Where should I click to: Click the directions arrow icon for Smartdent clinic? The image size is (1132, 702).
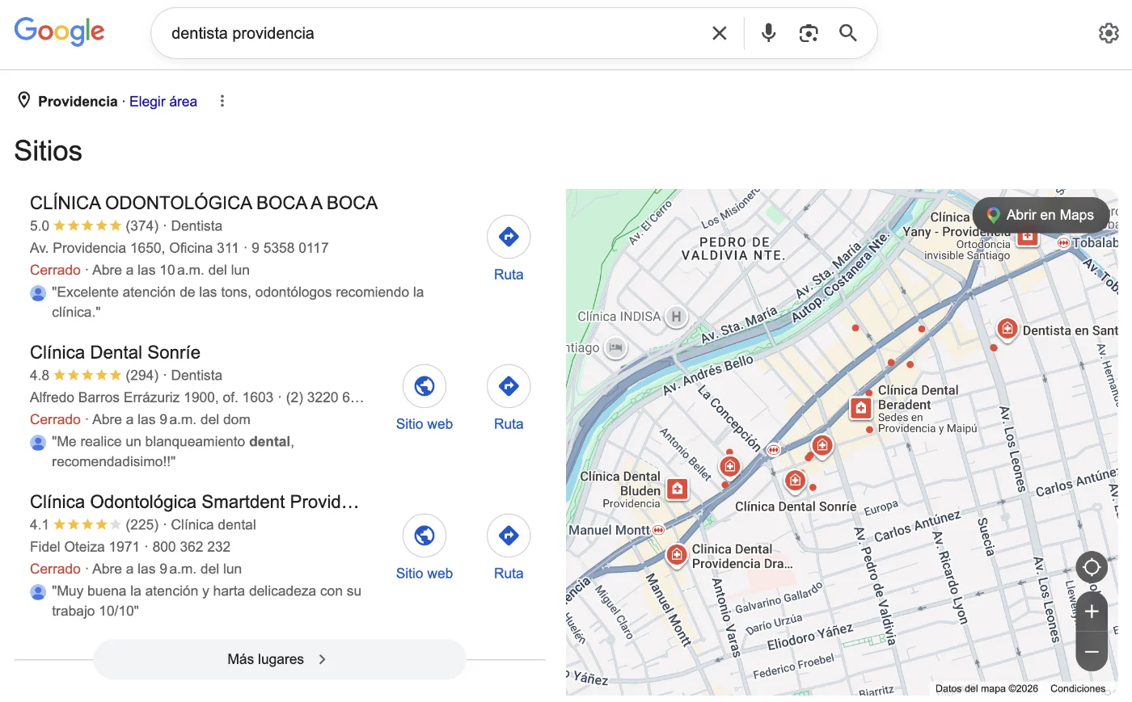(509, 536)
